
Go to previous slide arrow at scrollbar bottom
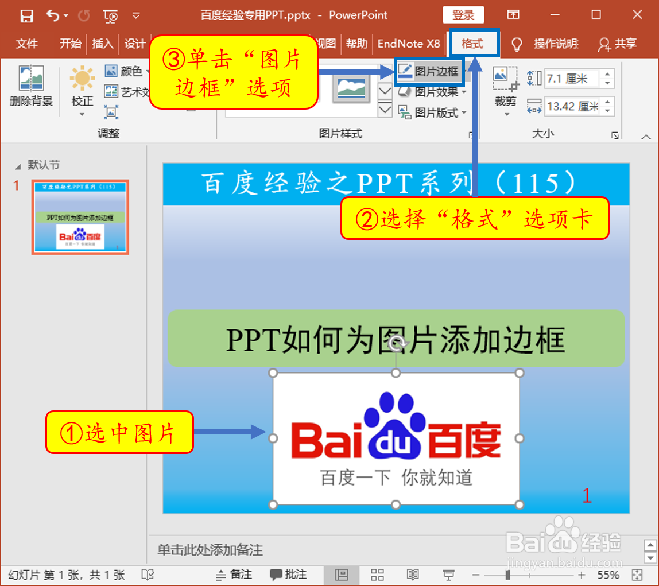650,546
